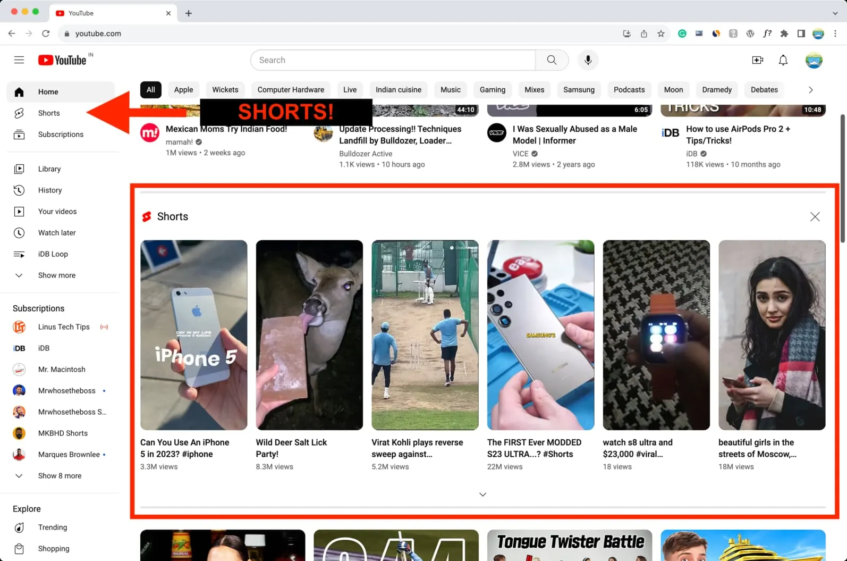This screenshot has height=561, width=847.
Task: Show next topic chips with right arrow
Action: point(811,90)
